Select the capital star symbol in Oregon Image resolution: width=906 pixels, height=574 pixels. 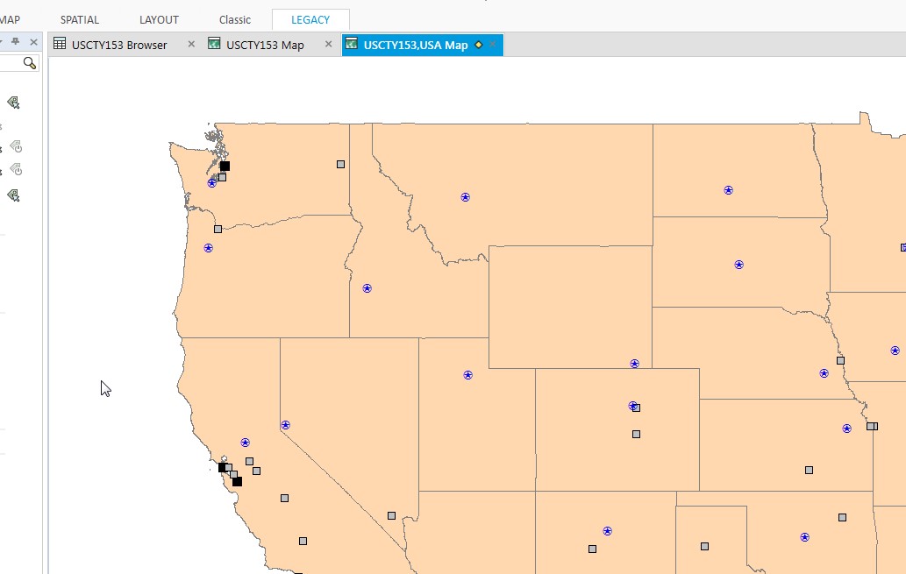point(209,248)
